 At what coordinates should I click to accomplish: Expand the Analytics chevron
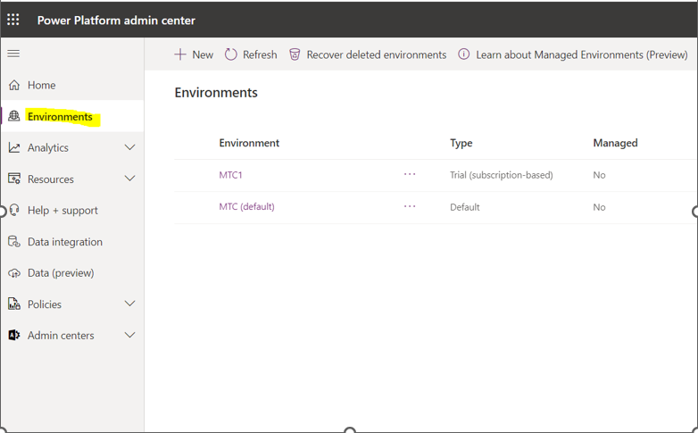[x=129, y=147]
